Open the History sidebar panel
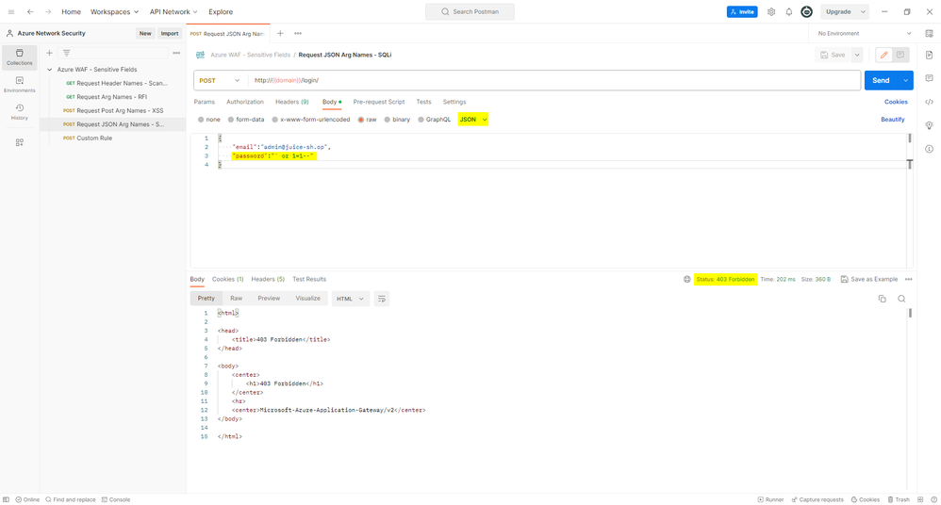 click(20, 112)
